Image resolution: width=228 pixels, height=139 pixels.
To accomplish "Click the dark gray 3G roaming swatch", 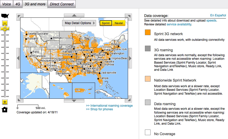I will tap(148, 48).
